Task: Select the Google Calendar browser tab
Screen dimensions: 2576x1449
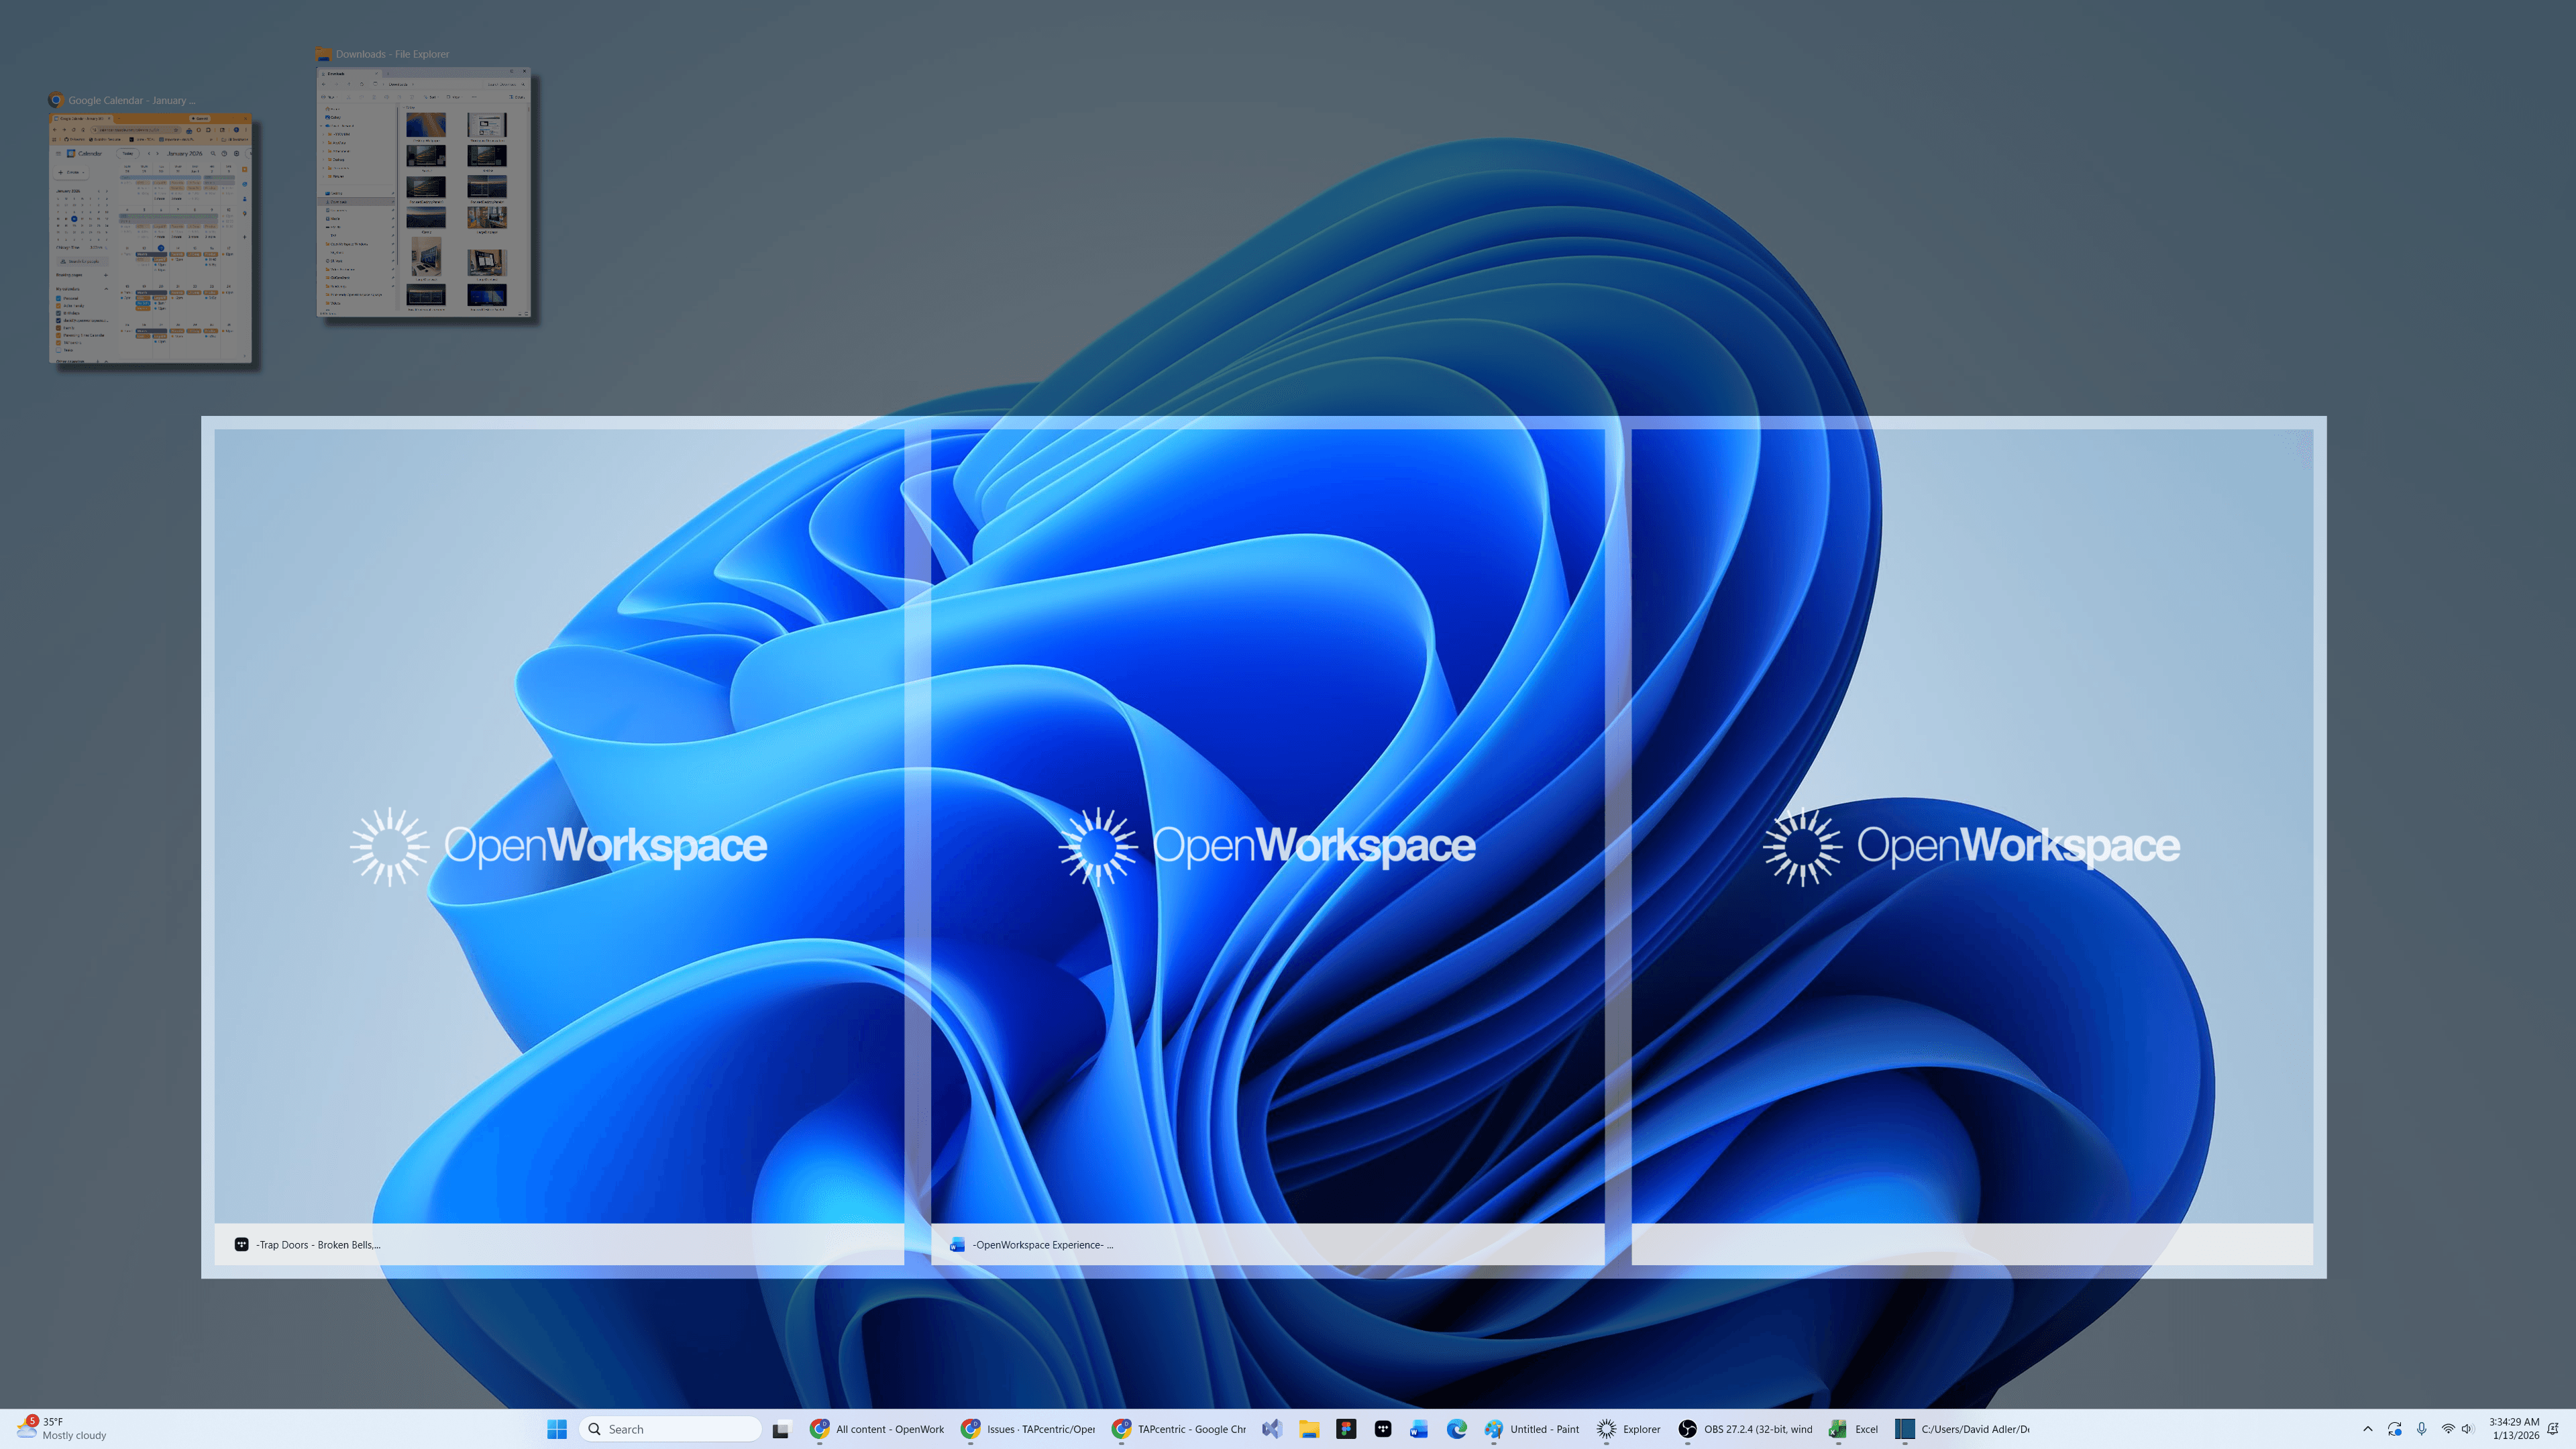Action: pyautogui.click(x=82, y=119)
